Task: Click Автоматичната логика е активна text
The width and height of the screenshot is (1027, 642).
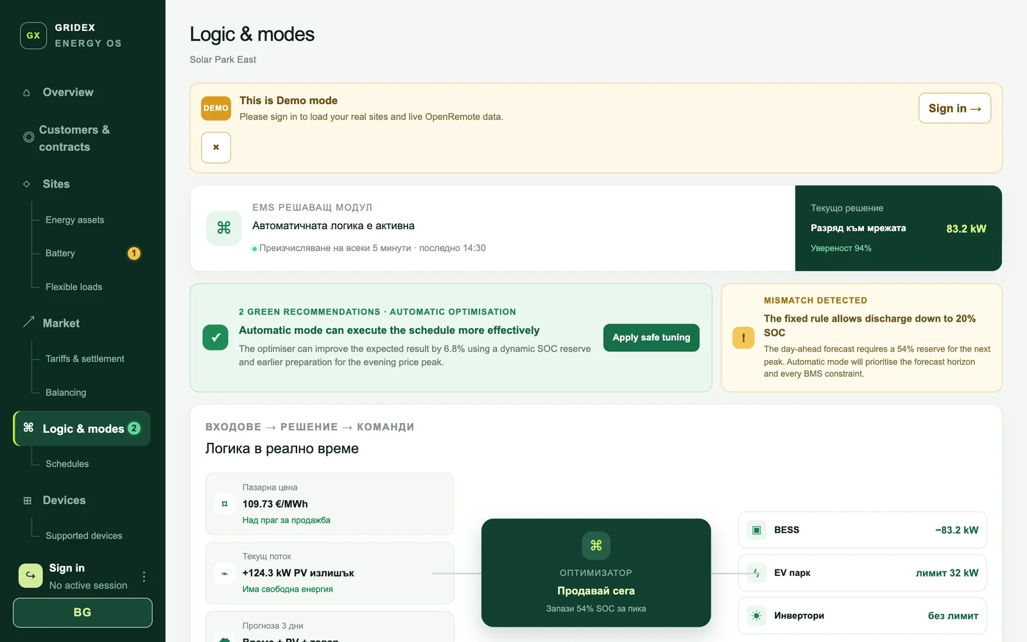Action: [x=333, y=226]
